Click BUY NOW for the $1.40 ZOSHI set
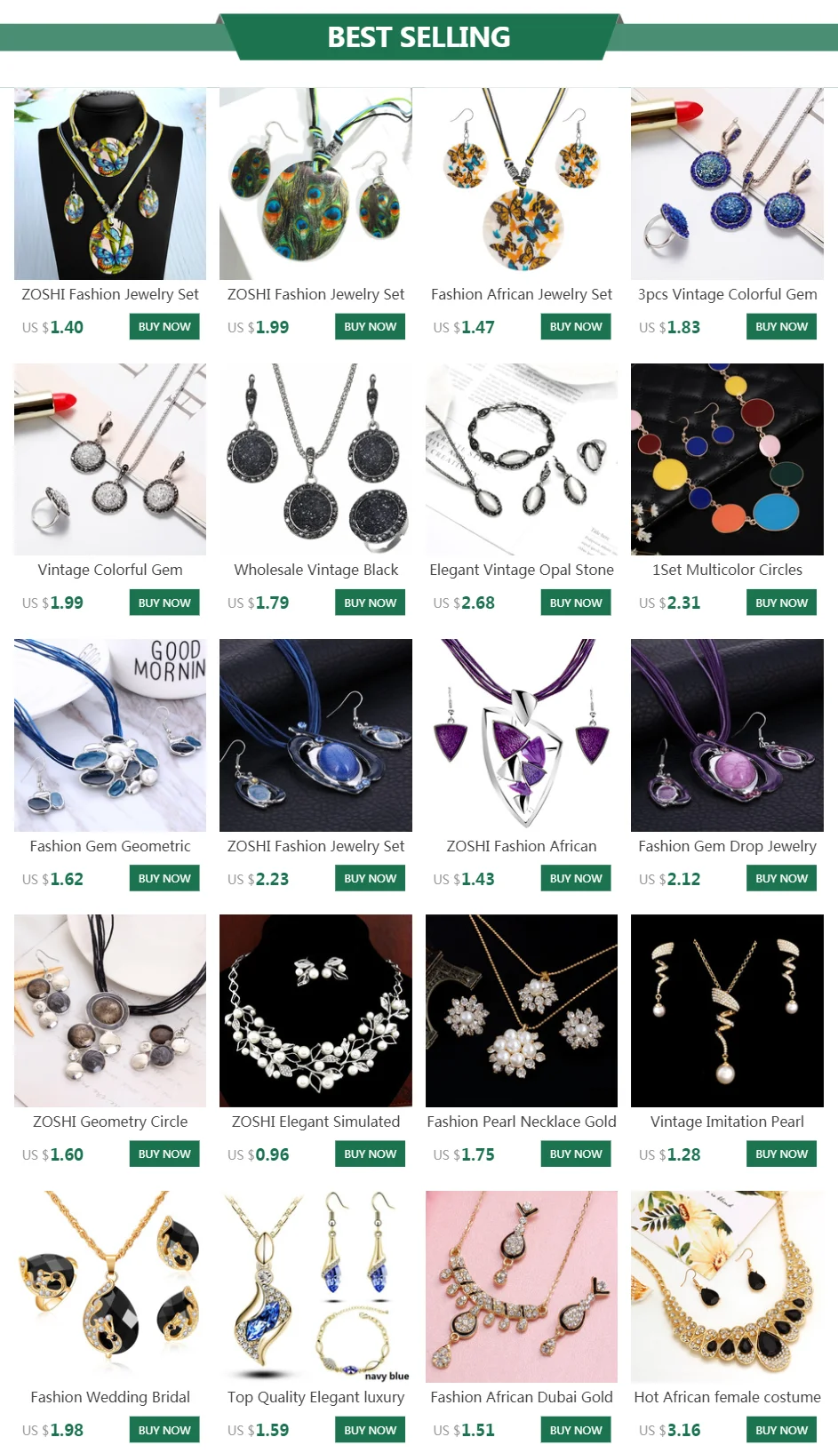 [x=164, y=327]
